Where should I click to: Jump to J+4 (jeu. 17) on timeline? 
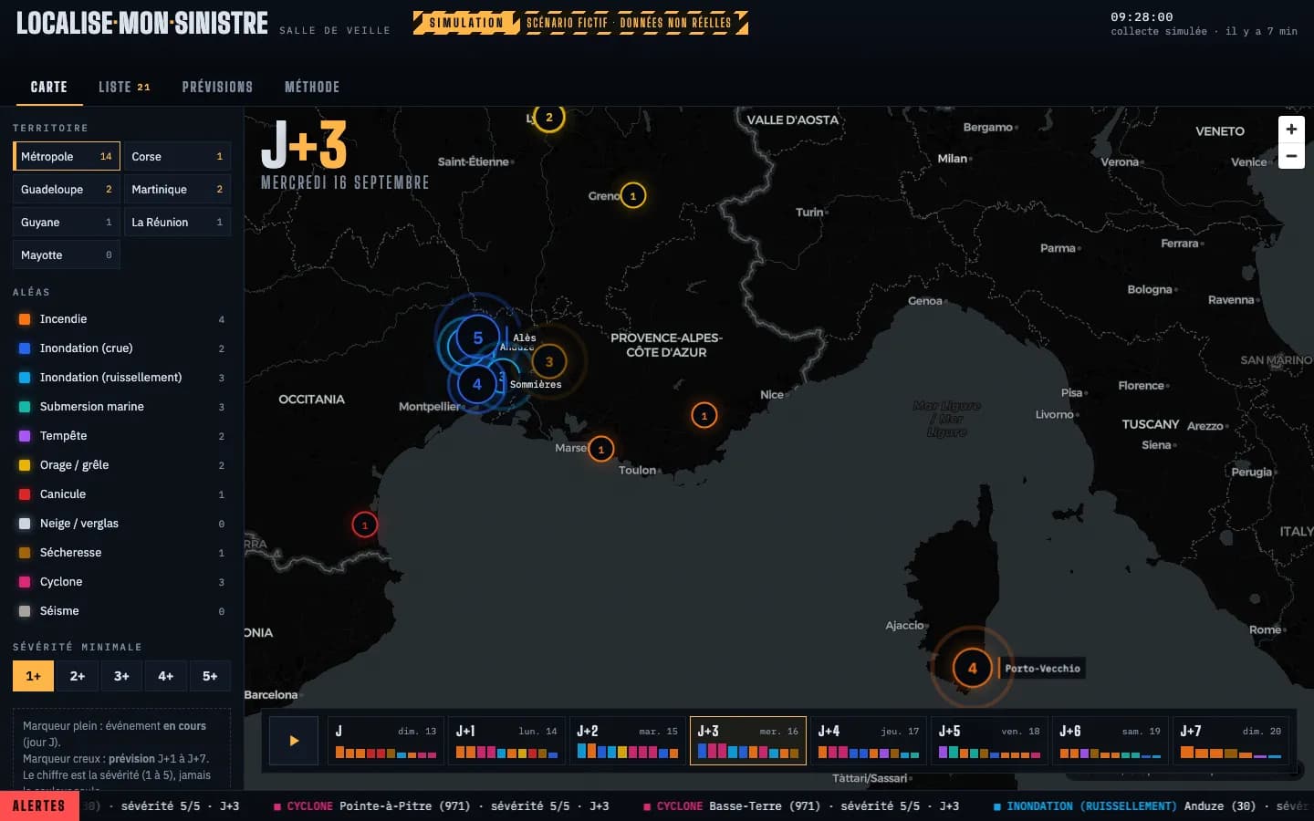click(x=869, y=741)
